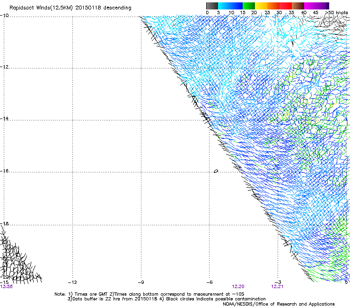Click the gray 0-5 knots color swatch
This screenshot has height=307, width=350.
(x=212, y=6)
